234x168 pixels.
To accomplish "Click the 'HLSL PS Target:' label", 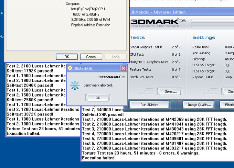I will [x=204, y=71].
